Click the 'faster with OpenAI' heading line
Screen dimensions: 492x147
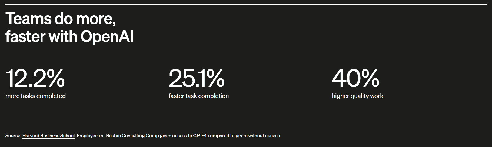pos(69,36)
